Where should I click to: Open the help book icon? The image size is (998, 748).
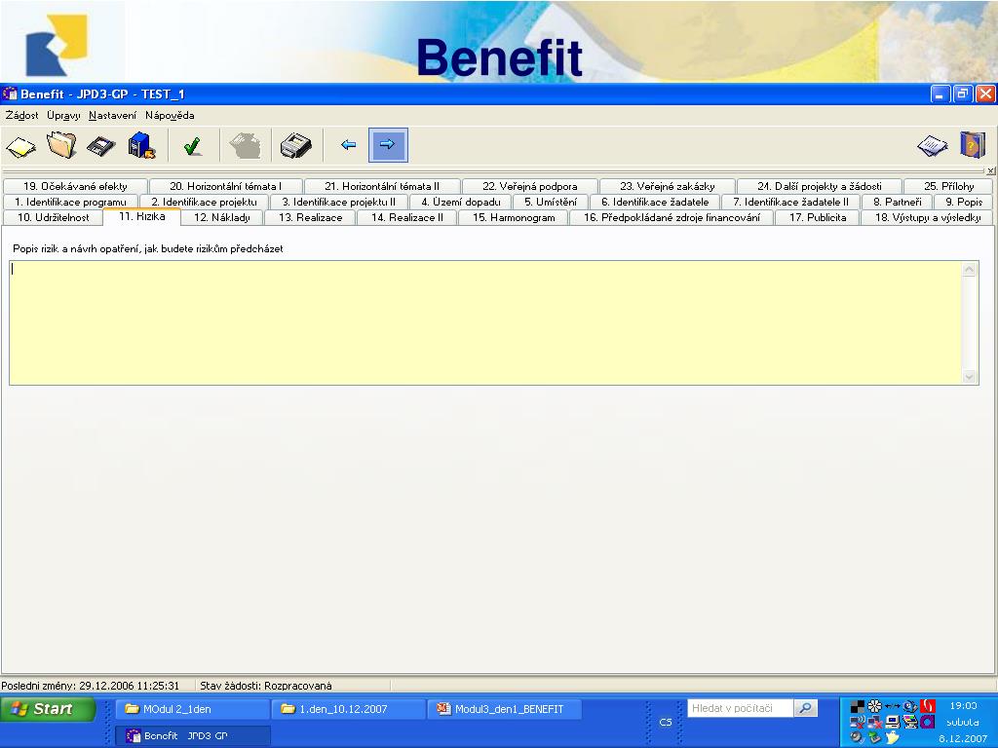click(x=973, y=145)
